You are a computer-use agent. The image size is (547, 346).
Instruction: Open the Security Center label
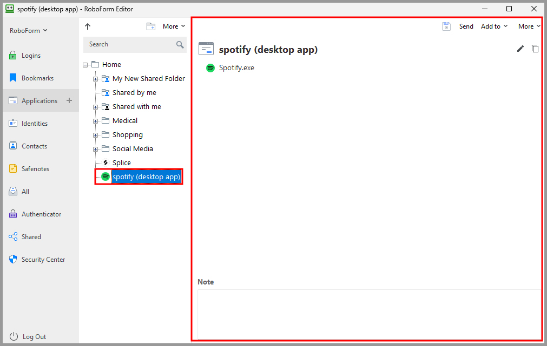point(43,259)
